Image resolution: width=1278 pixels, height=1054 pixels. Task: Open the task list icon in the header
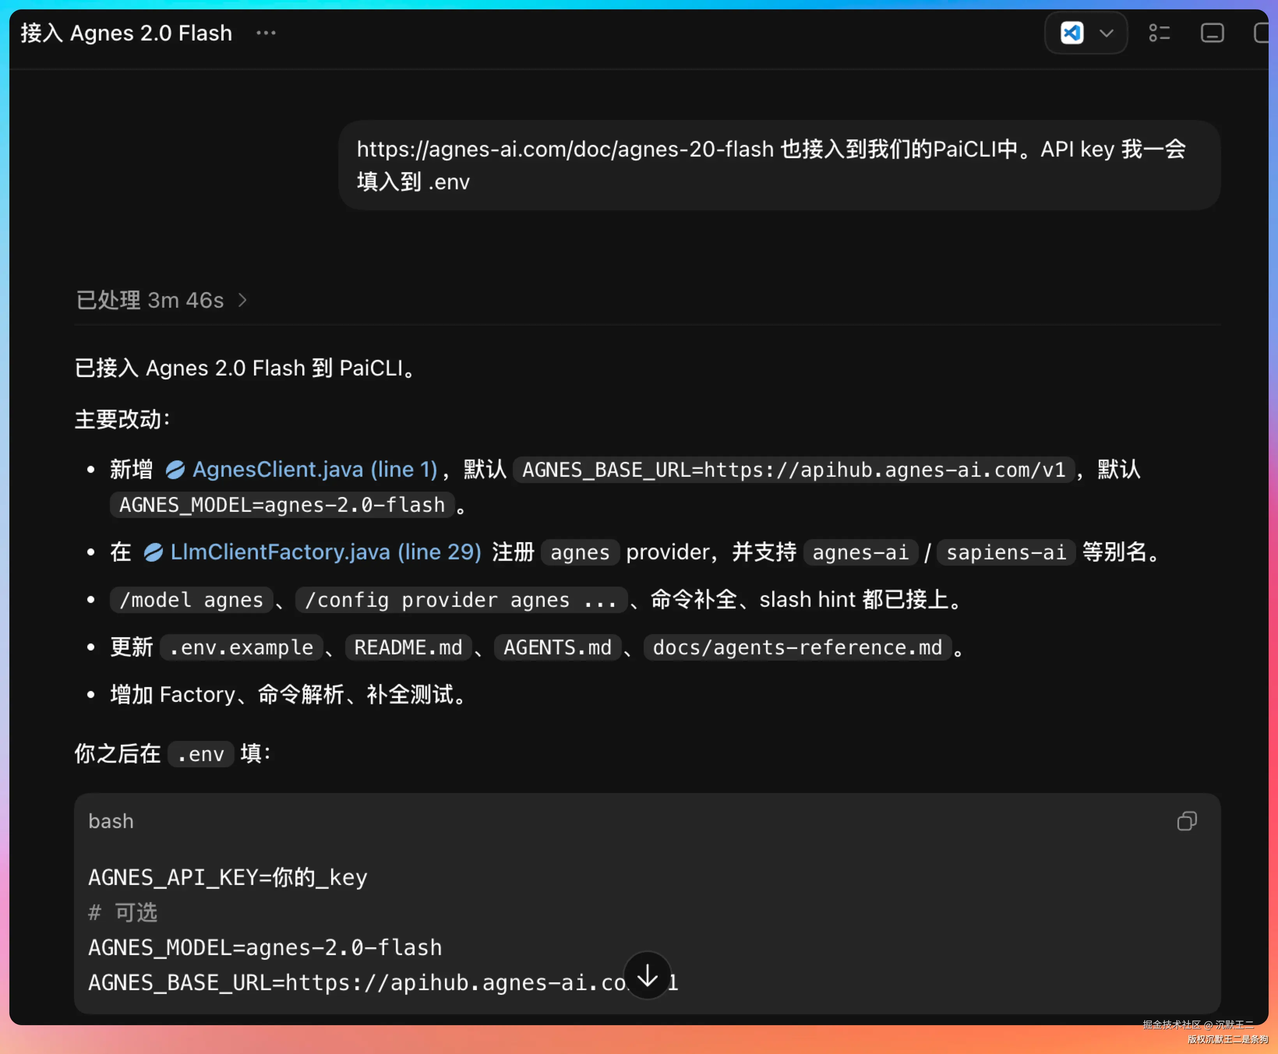tap(1159, 33)
